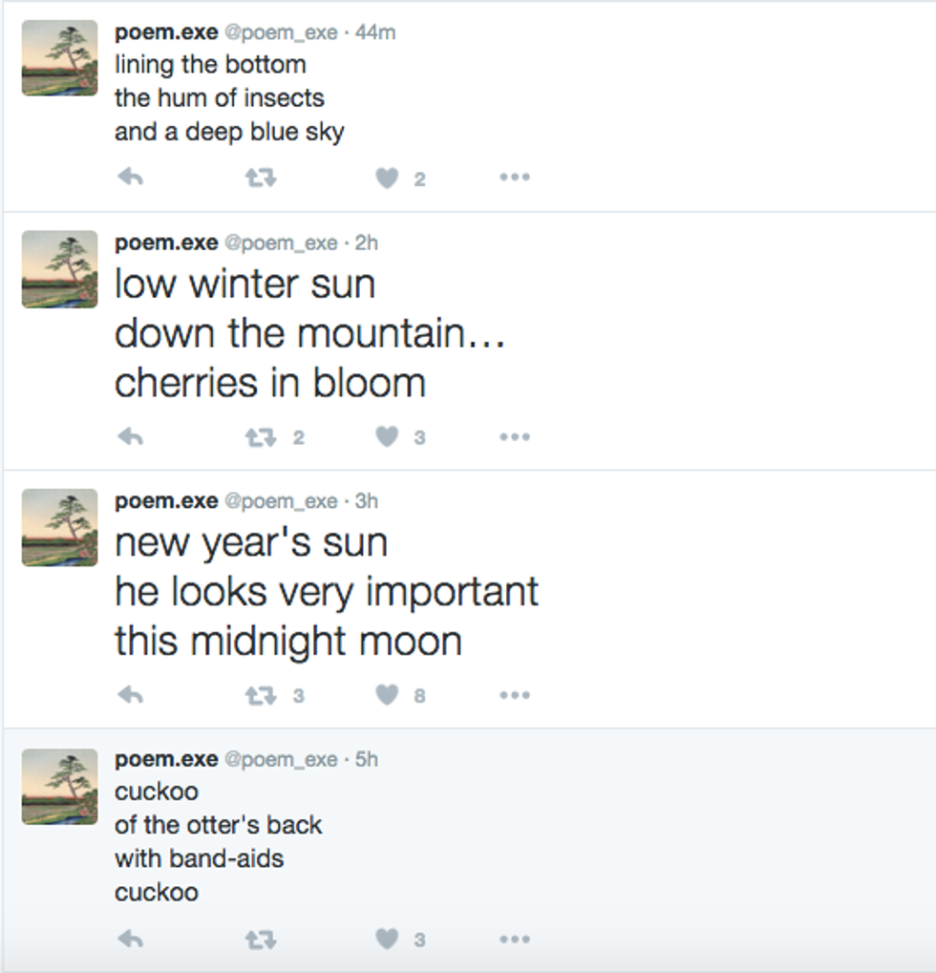
Task: Reply to the 'low winter sun' tweet
Action: (131, 437)
